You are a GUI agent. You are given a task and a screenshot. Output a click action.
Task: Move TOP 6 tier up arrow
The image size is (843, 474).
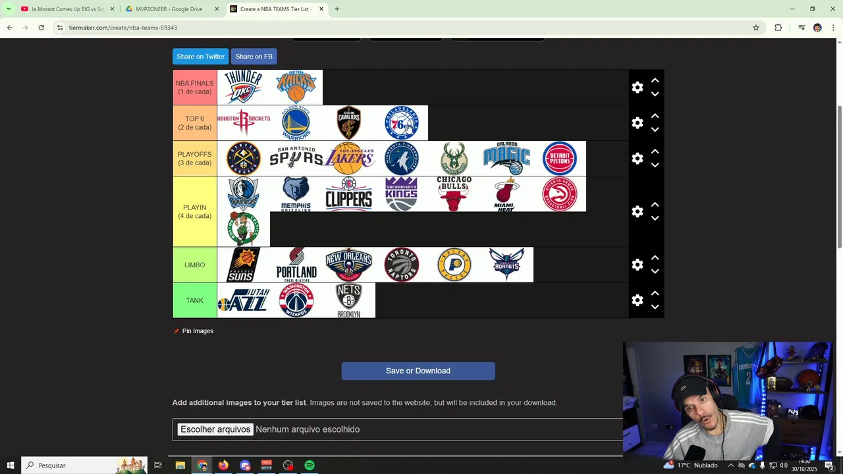pyautogui.click(x=655, y=116)
